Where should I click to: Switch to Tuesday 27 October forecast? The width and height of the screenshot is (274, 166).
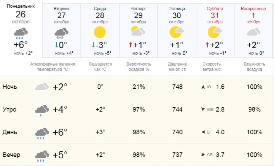pos(62,15)
